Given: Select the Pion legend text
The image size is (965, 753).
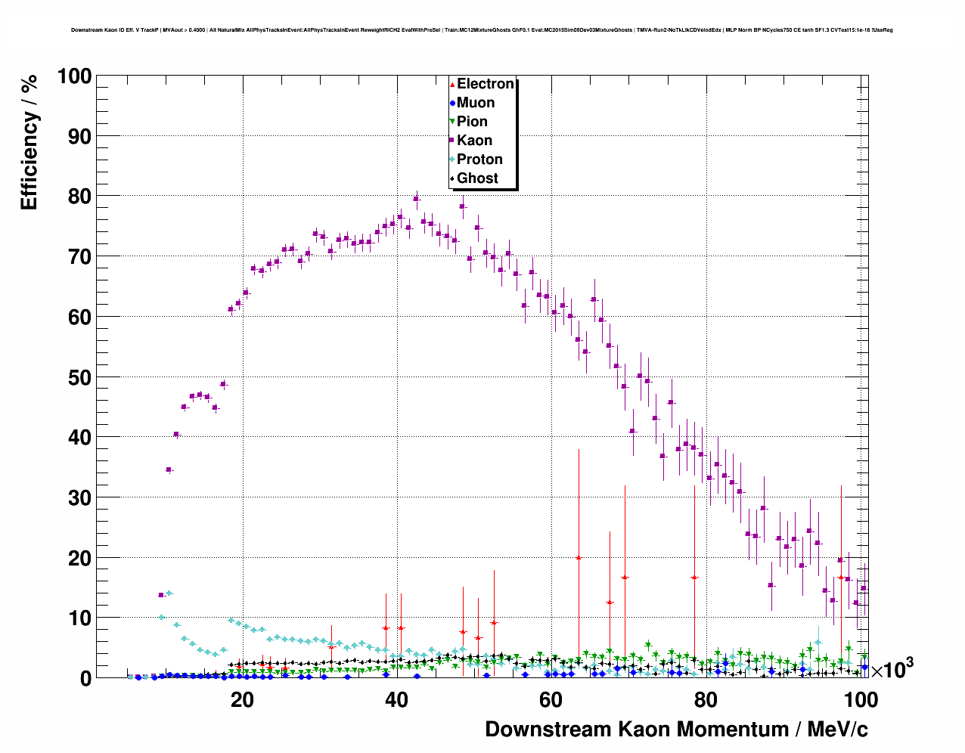Looking at the screenshot, I should [x=472, y=122].
